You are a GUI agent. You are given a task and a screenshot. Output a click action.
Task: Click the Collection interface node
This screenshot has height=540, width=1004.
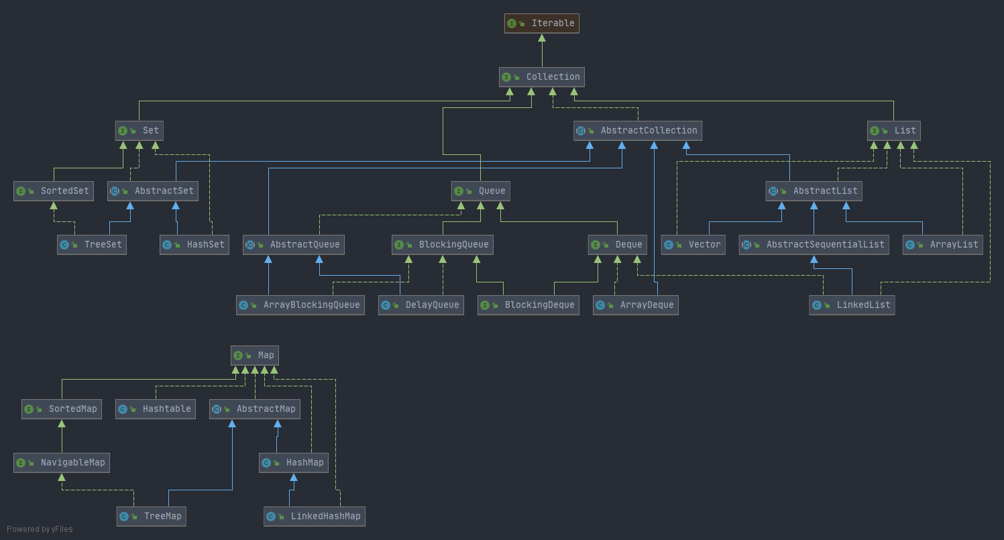pyautogui.click(x=542, y=77)
